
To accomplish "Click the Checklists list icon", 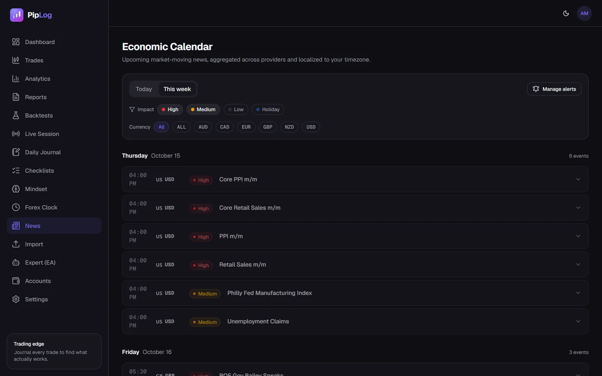I will (16, 171).
